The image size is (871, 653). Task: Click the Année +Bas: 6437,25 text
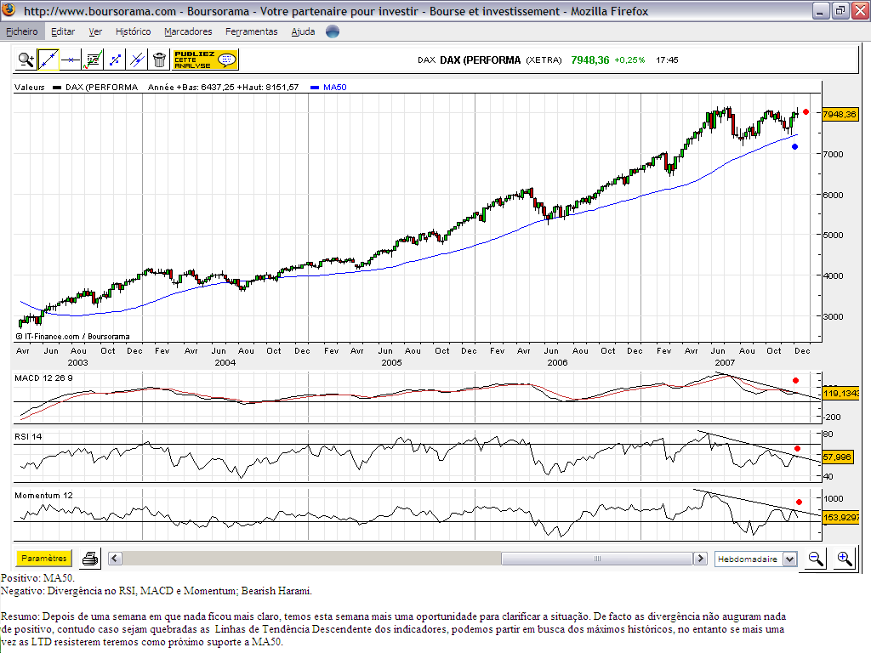[191, 88]
